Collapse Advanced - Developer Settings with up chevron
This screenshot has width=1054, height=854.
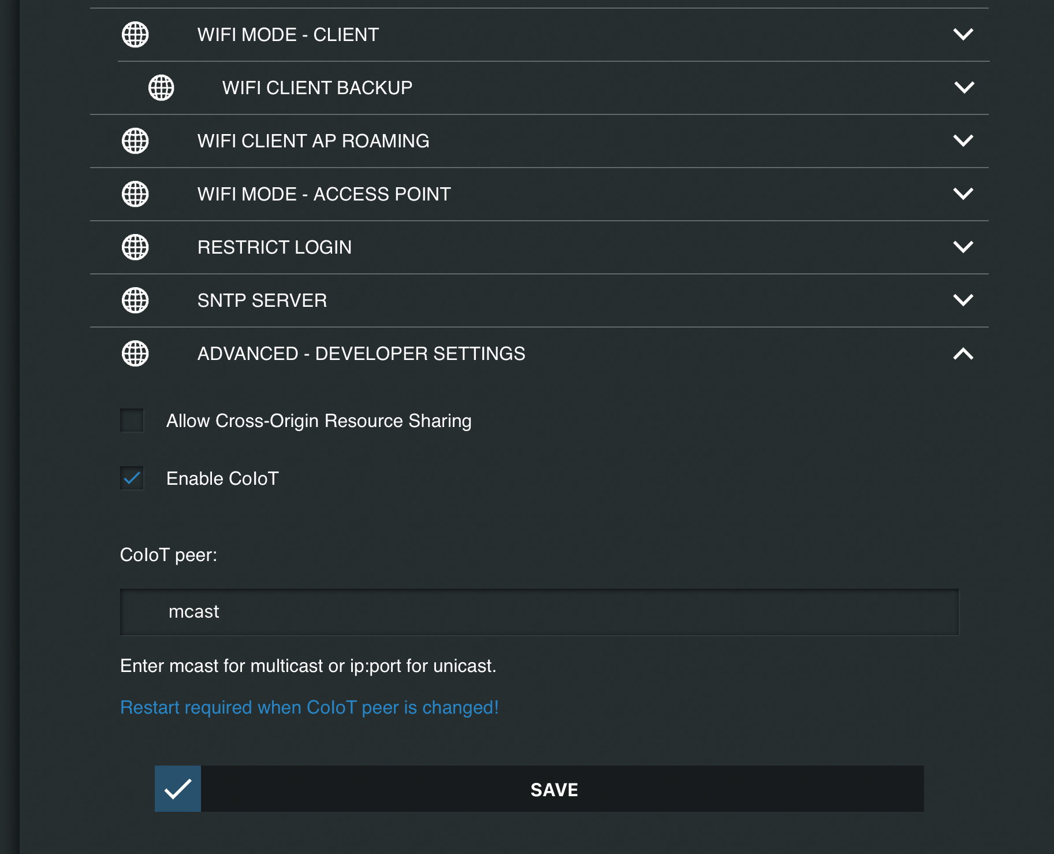coord(963,354)
